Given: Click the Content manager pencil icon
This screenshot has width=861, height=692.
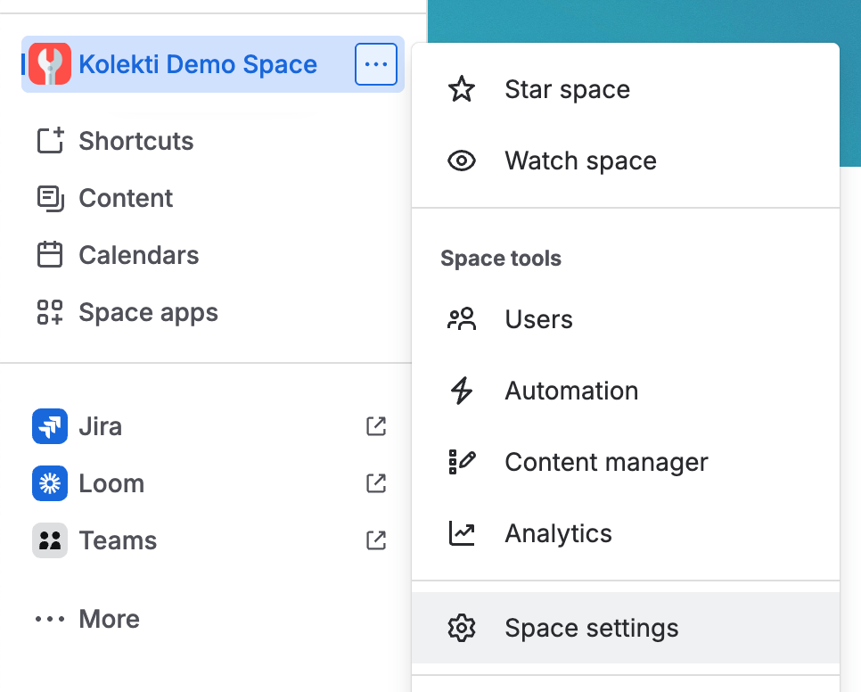Looking at the screenshot, I should click(x=461, y=461).
